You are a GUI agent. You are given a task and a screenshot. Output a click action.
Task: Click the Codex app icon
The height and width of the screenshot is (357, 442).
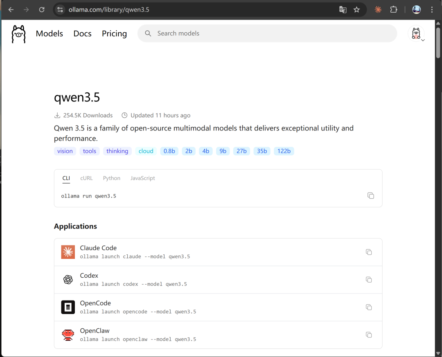coord(68,280)
